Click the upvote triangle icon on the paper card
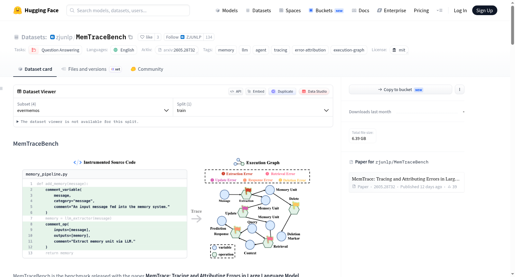This screenshot has height=277, width=515. tap(449, 187)
